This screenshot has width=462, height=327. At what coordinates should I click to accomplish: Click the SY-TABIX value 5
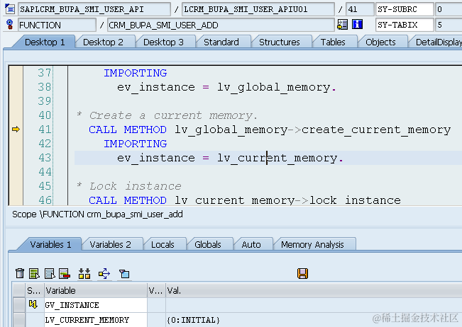pos(449,25)
